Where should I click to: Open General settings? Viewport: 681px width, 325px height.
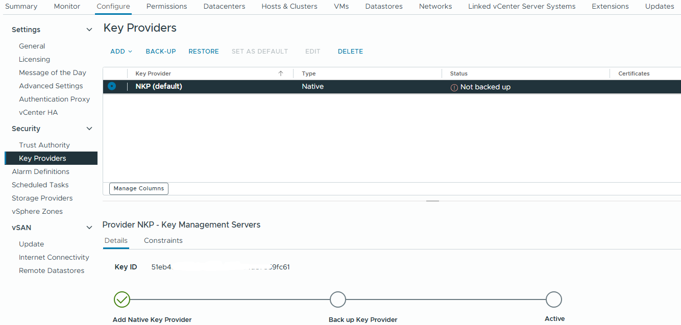coord(32,46)
